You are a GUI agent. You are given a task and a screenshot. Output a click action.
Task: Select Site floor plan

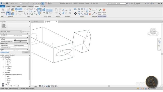click(x=8, y=65)
